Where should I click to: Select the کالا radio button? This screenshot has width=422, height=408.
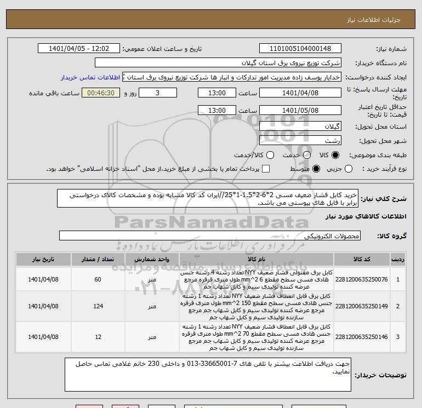[335, 155]
